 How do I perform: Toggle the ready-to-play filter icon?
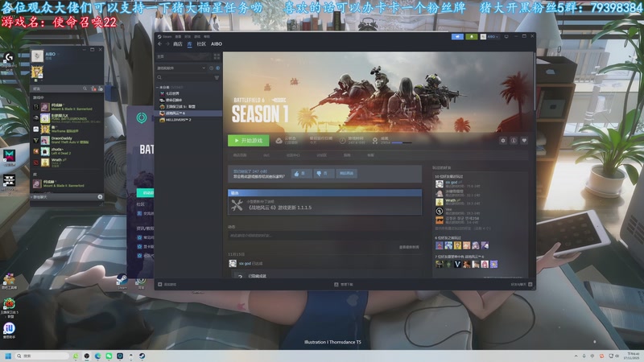pos(217,68)
